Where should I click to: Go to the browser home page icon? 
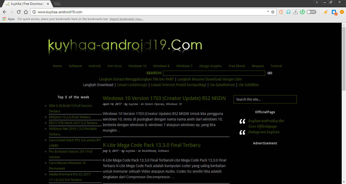tap(26, 12)
